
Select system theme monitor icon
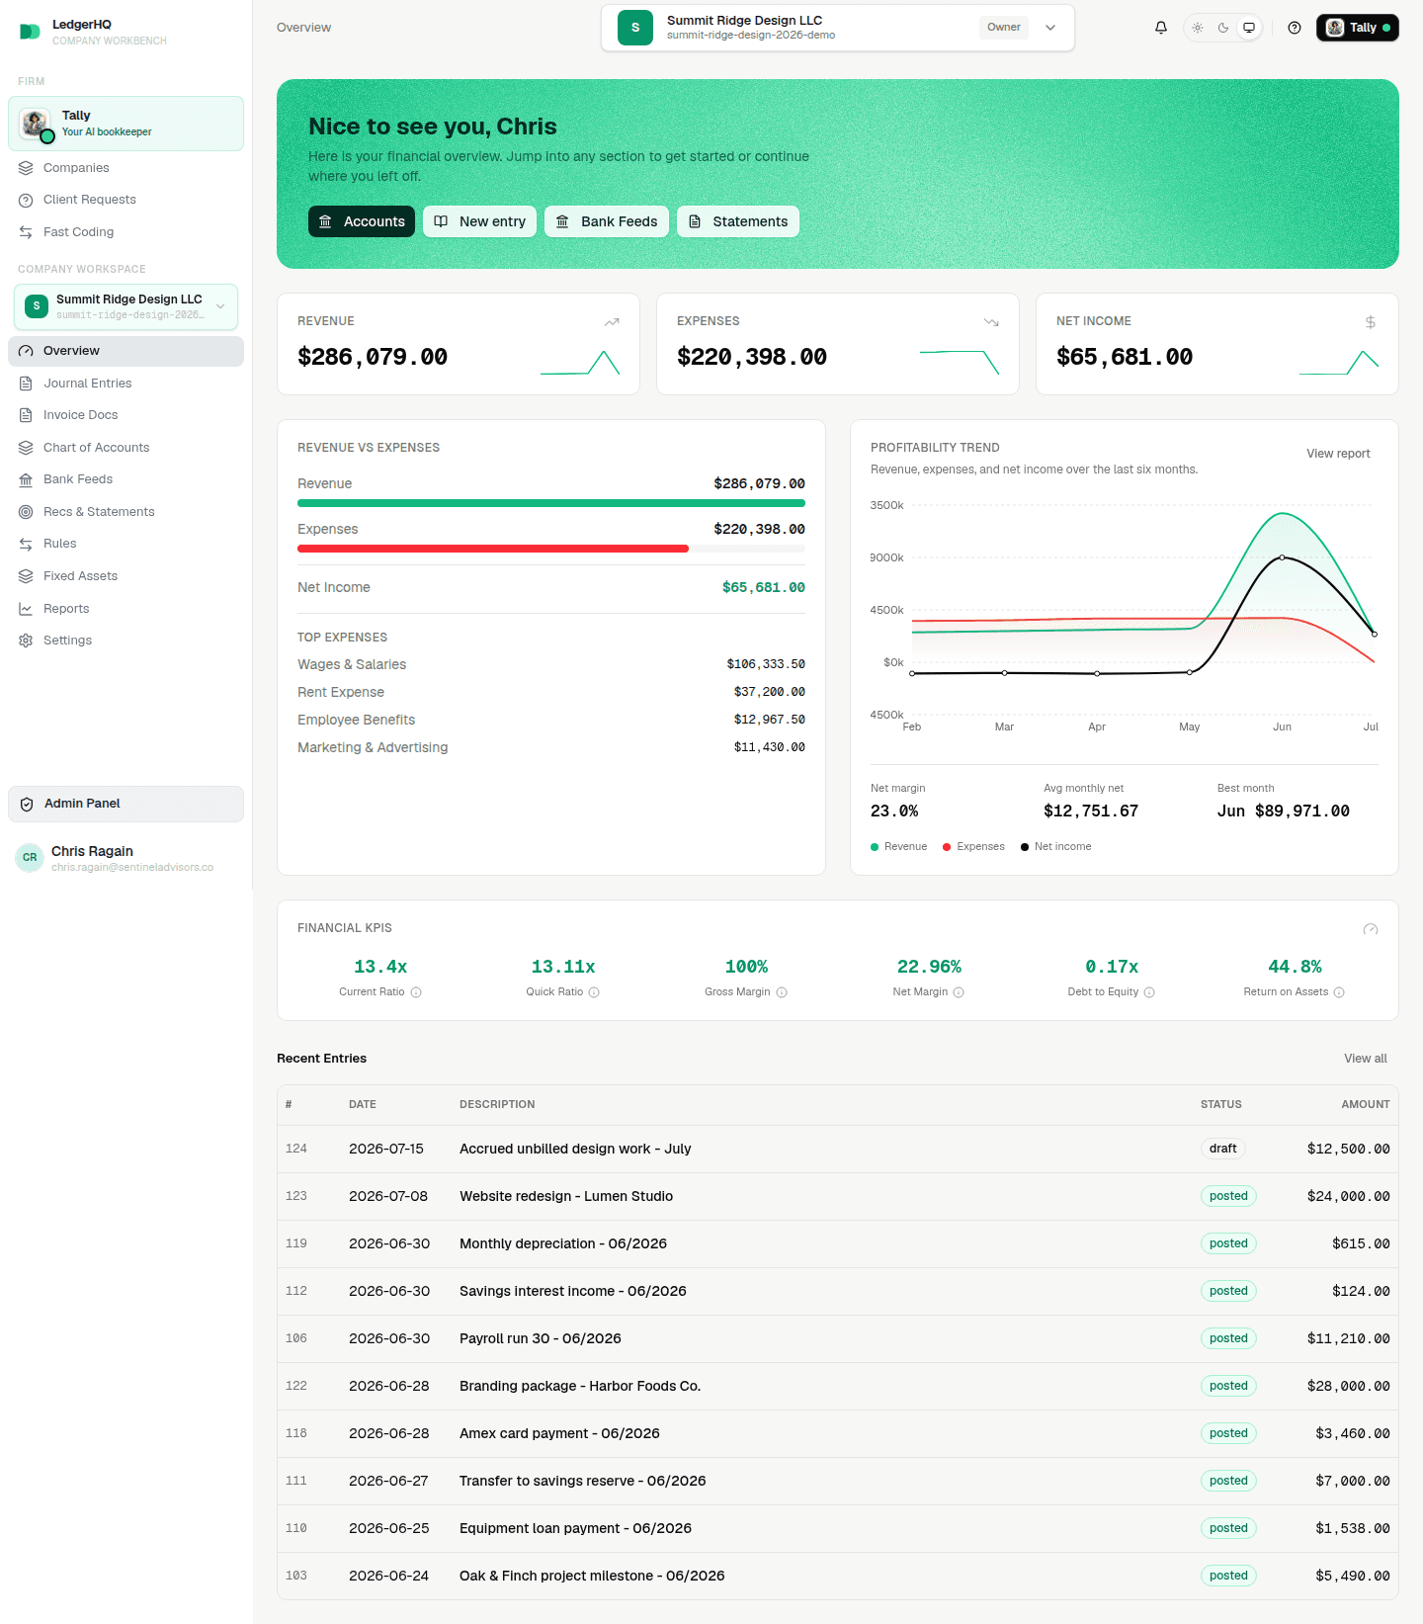click(x=1249, y=28)
